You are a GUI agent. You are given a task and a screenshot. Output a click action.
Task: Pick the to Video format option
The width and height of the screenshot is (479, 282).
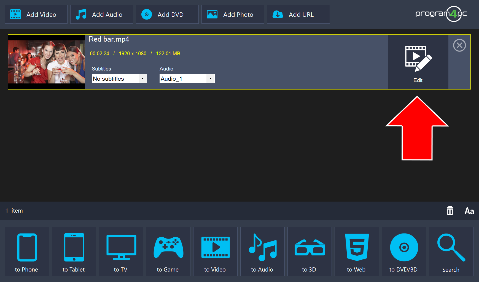[x=215, y=251]
